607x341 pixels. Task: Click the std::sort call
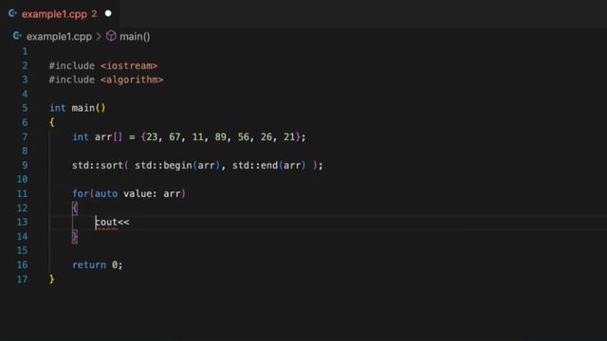(97, 166)
